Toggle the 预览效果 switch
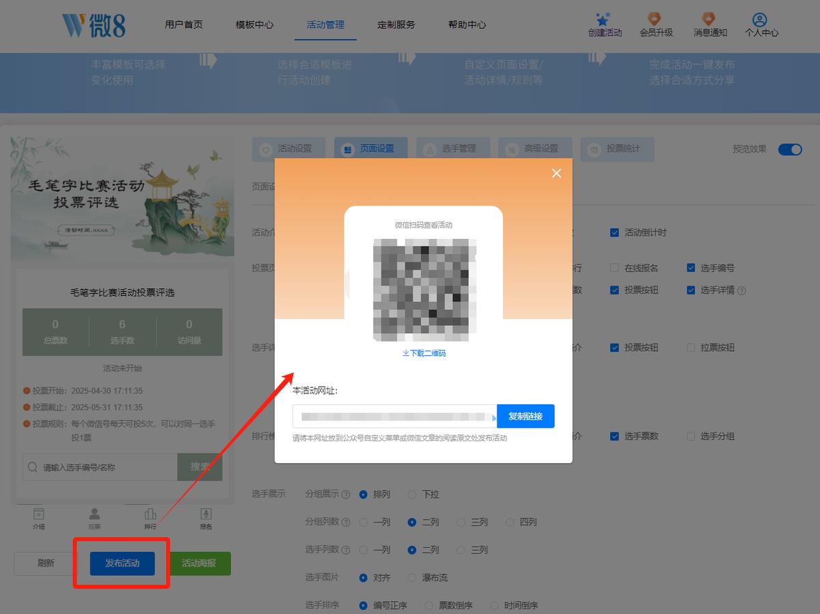Screen dimensions: 820x614 (790, 150)
